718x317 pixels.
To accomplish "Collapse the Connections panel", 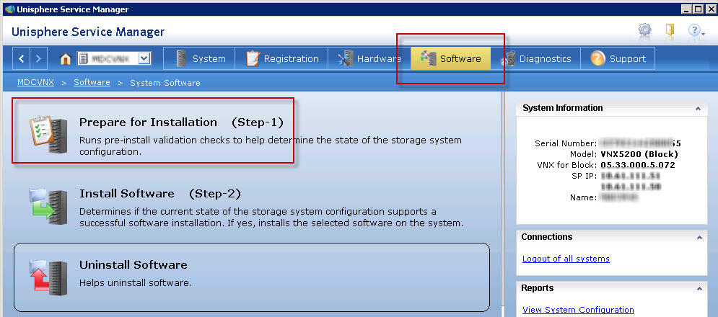I will 699,238.
